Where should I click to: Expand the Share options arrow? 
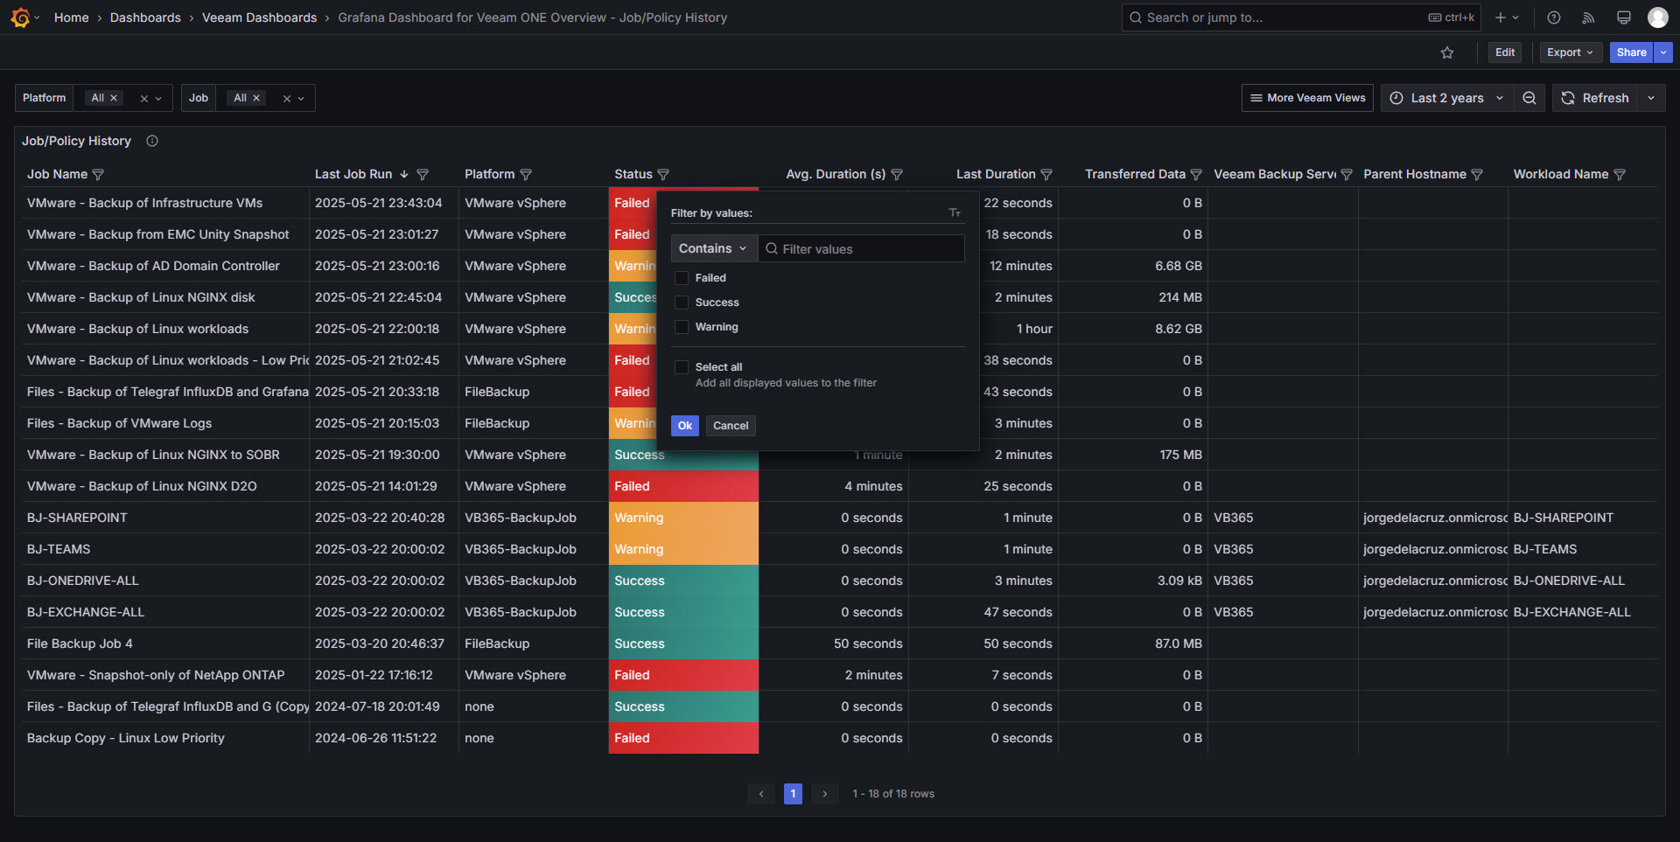[x=1663, y=52]
